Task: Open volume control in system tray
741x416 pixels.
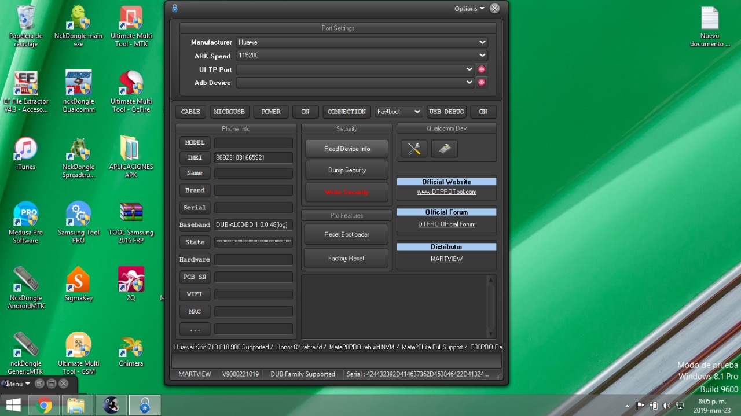Action: (x=666, y=406)
